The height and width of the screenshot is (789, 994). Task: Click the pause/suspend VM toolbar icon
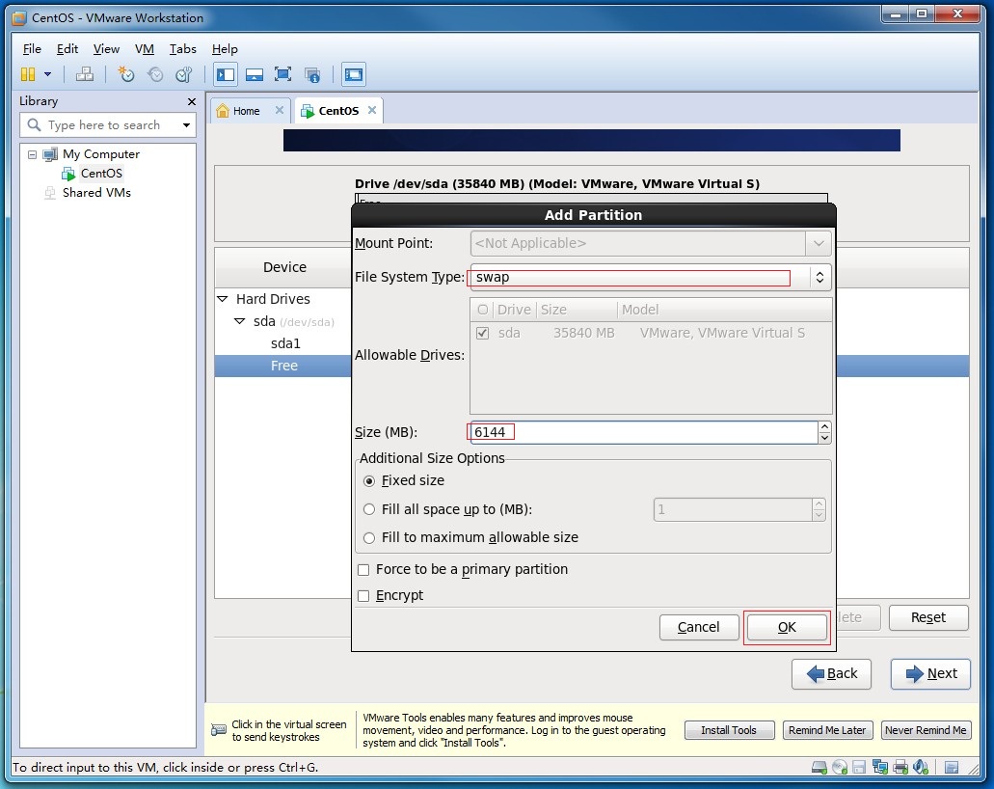(x=28, y=74)
